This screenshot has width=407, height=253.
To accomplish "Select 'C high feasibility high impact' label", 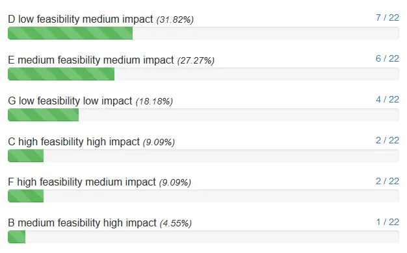I will (x=73, y=141).
